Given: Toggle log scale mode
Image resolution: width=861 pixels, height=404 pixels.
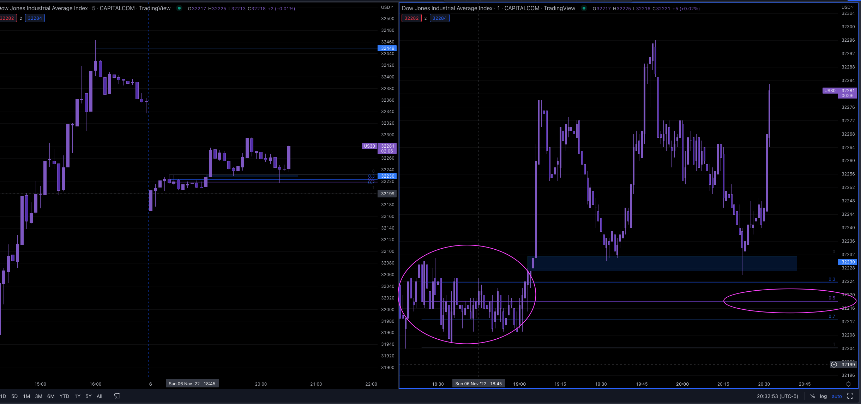Looking at the screenshot, I should (x=823, y=396).
